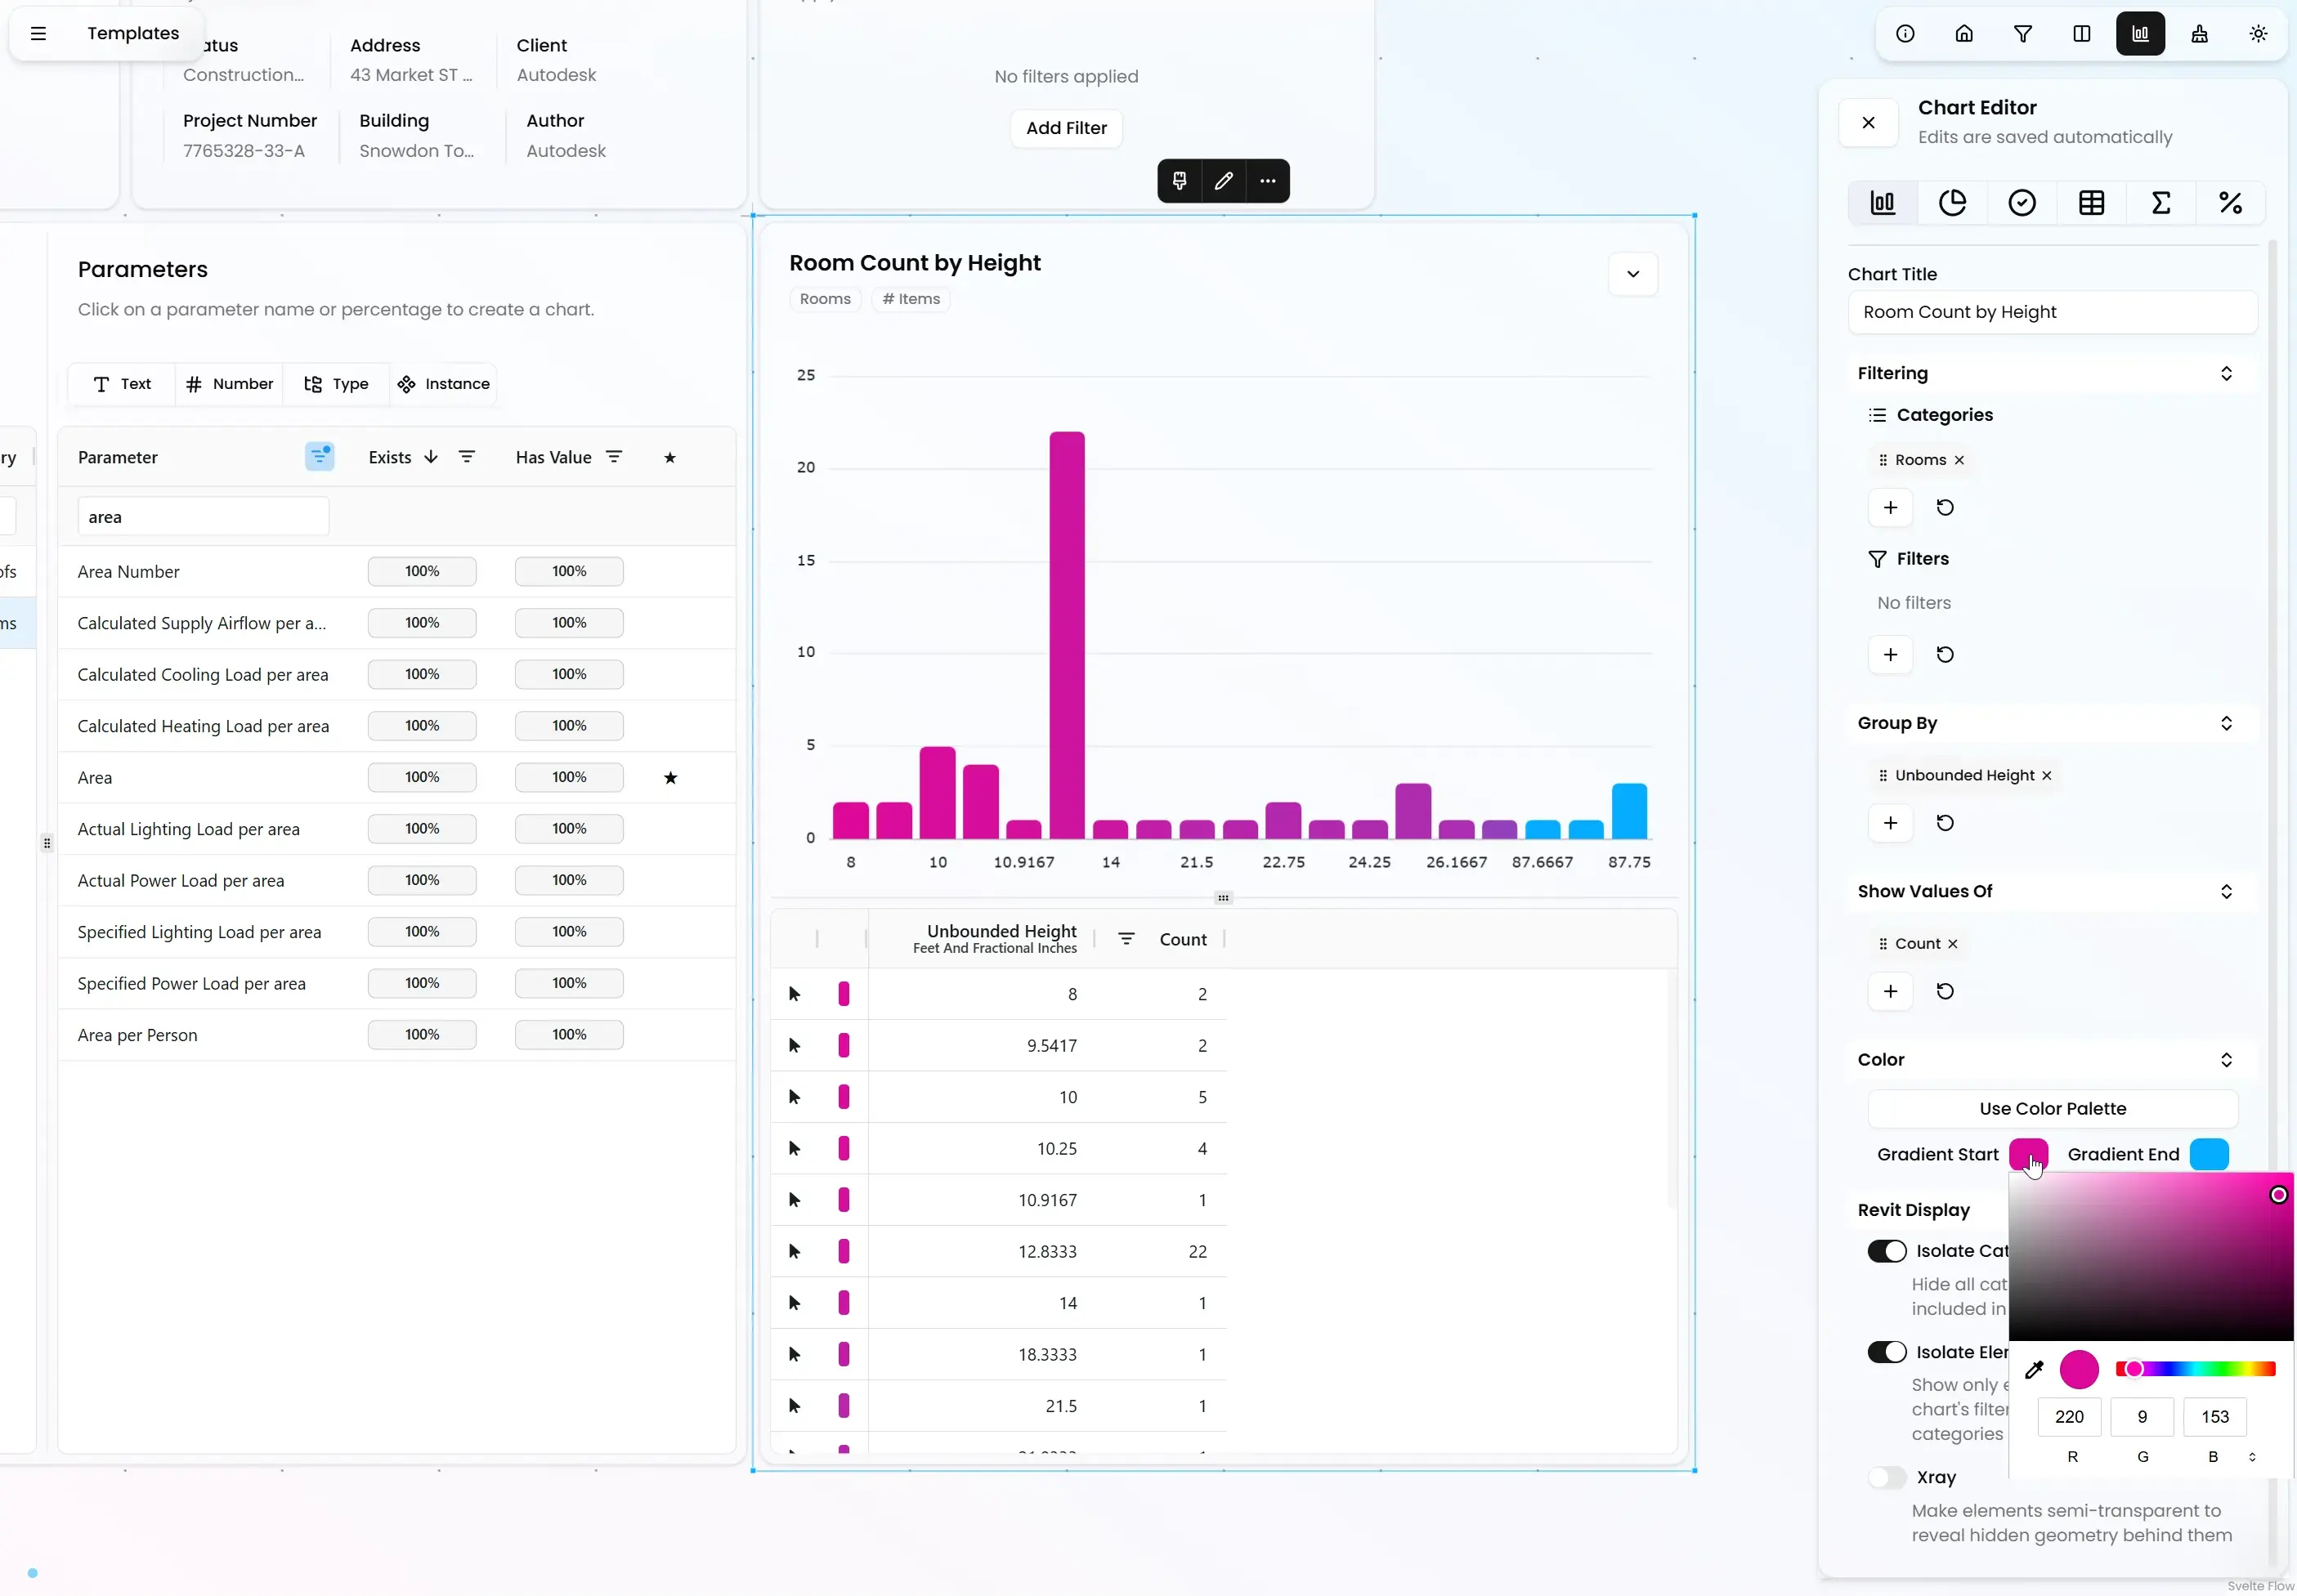
Task: Enable the Xray toggle
Action: pyautogui.click(x=1887, y=1477)
